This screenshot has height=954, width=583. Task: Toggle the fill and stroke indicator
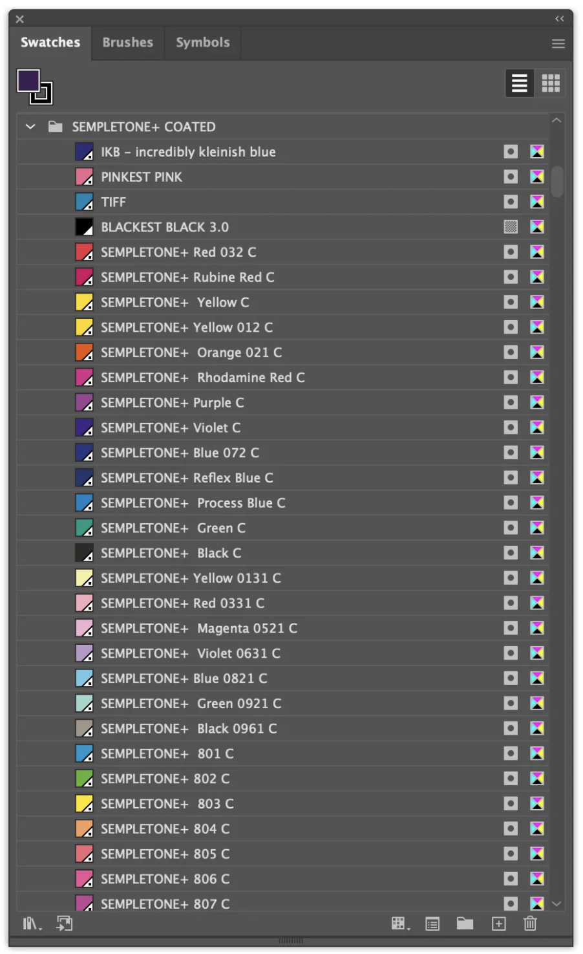(x=34, y=87)
